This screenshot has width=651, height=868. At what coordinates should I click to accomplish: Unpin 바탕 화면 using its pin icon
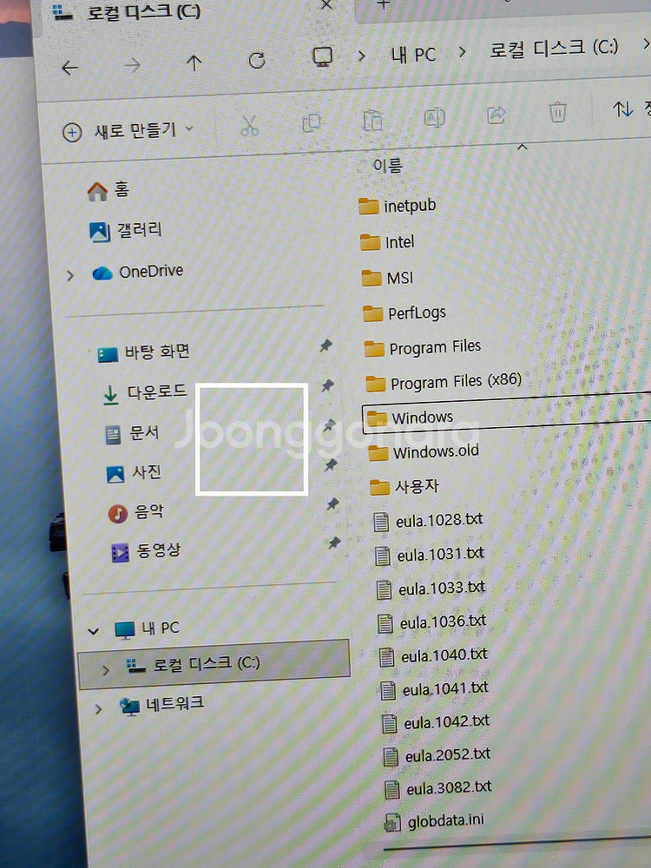[x=325, y=345]
